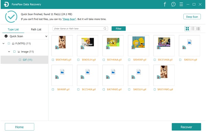Click the image file placeholder for $IX7HNX5.gif
Screen dimensions: 206x133
tap(113, 72)
